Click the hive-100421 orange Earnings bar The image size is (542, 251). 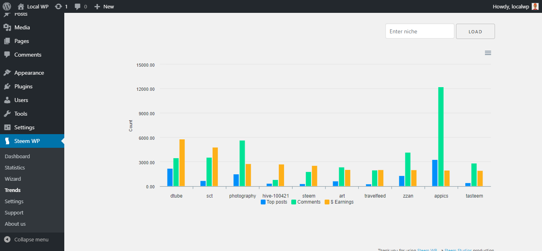(x=281, y=175)
